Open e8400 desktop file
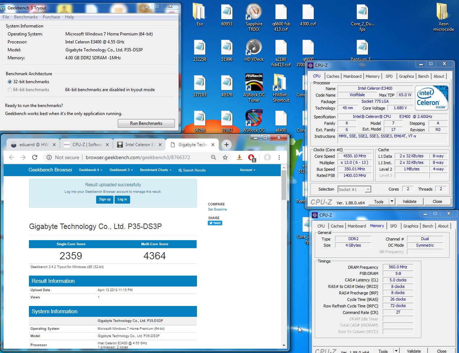This screenshot has height=353, width=459. pyautogui.click(x=281, y=121)
